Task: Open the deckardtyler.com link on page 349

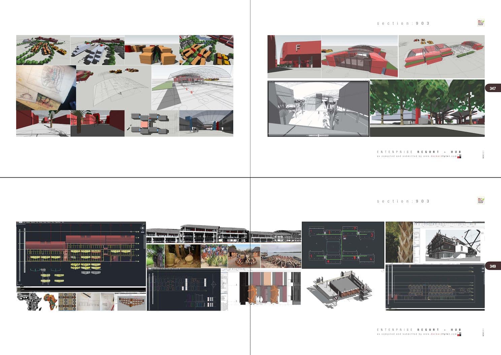Action: click(440, 334)
